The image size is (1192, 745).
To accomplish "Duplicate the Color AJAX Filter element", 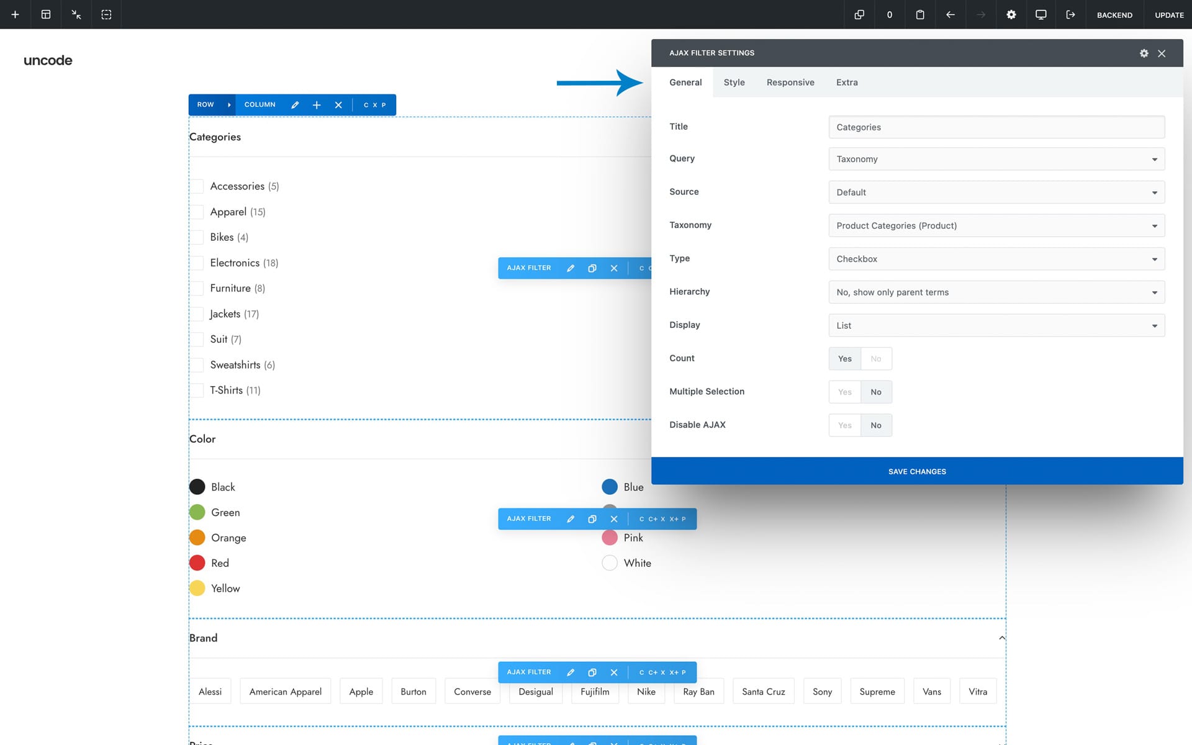I will (x=592, y=519).
